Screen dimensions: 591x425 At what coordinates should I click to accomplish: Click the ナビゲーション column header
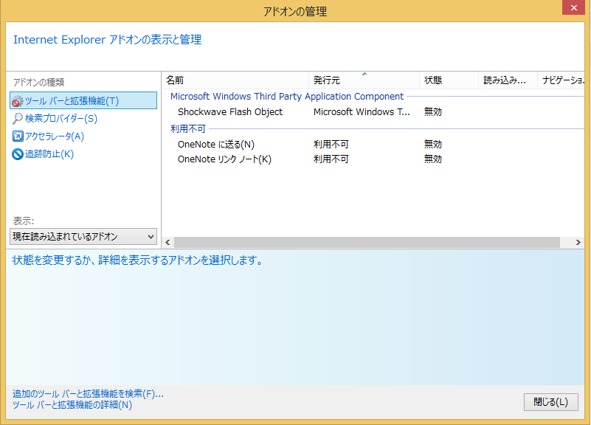(561, 80)
